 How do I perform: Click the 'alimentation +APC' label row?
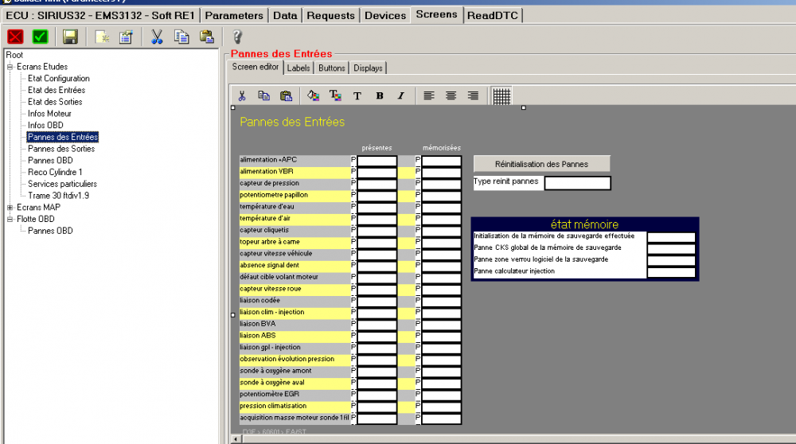(295, 160)
